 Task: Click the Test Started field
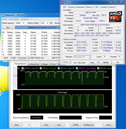70,118
